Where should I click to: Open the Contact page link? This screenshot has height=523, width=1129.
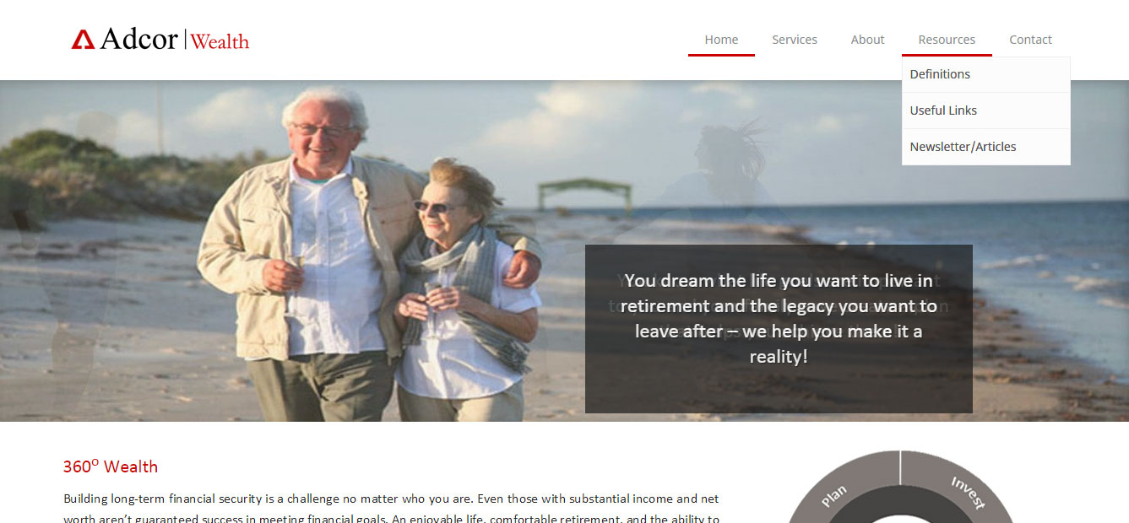pos(1030,40)
